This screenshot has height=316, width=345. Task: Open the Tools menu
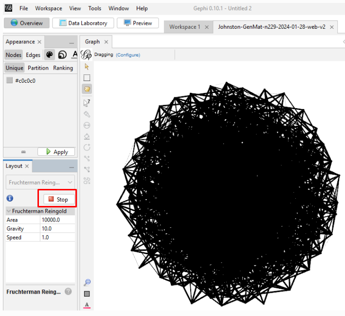[94, 8]
